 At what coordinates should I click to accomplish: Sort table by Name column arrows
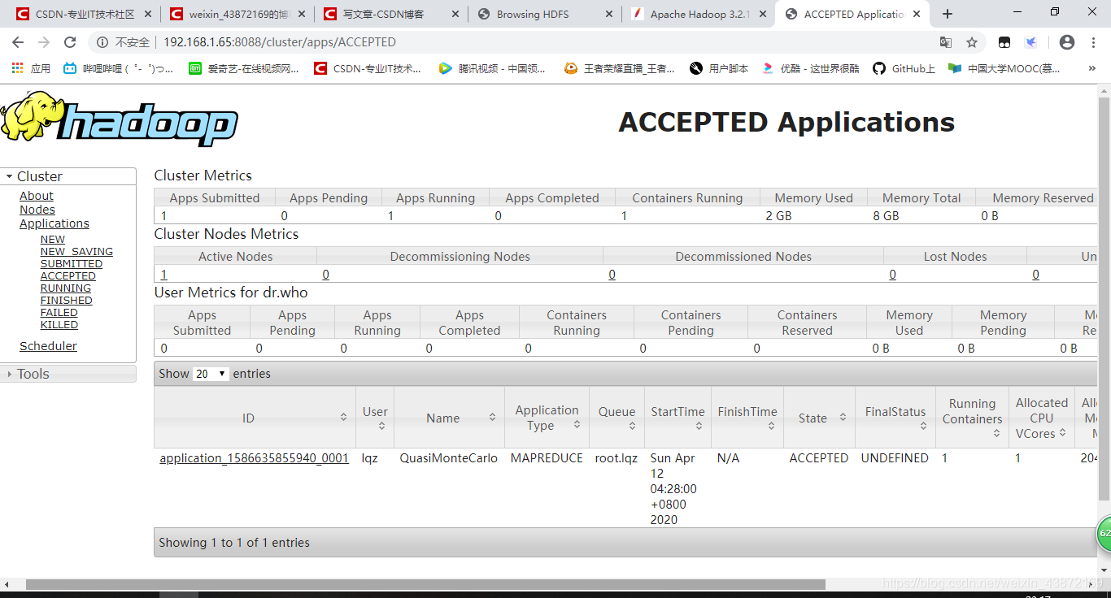[492, 418]
